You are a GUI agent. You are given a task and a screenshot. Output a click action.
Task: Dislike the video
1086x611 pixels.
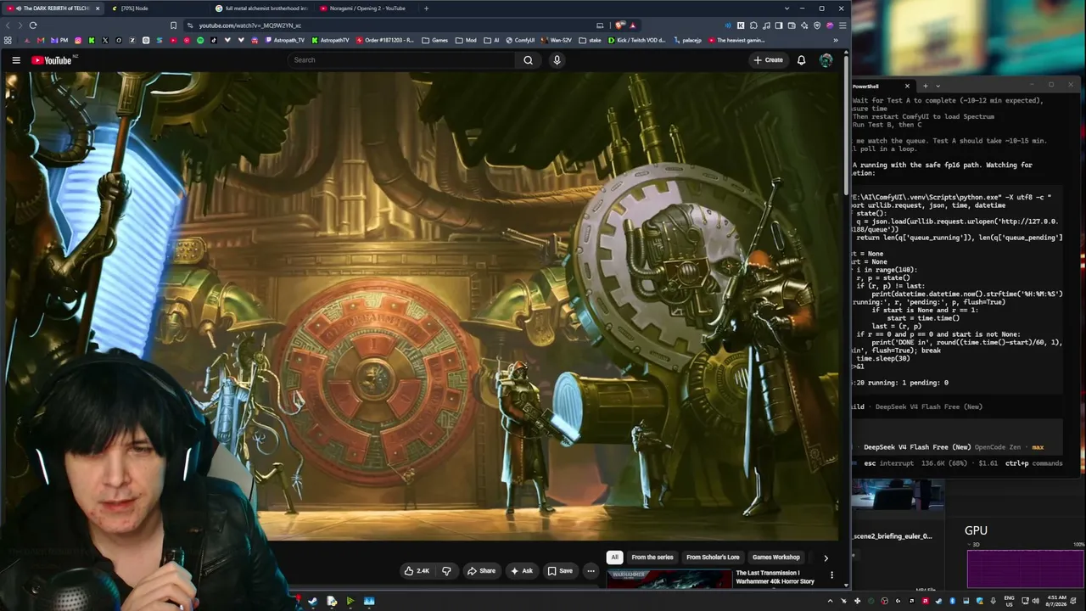[x=446, y=571]
